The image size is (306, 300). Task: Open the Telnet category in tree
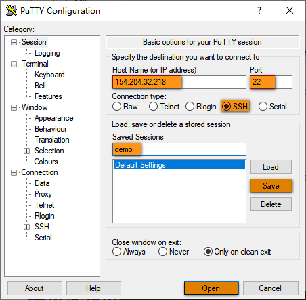click(x=45, y=205)
